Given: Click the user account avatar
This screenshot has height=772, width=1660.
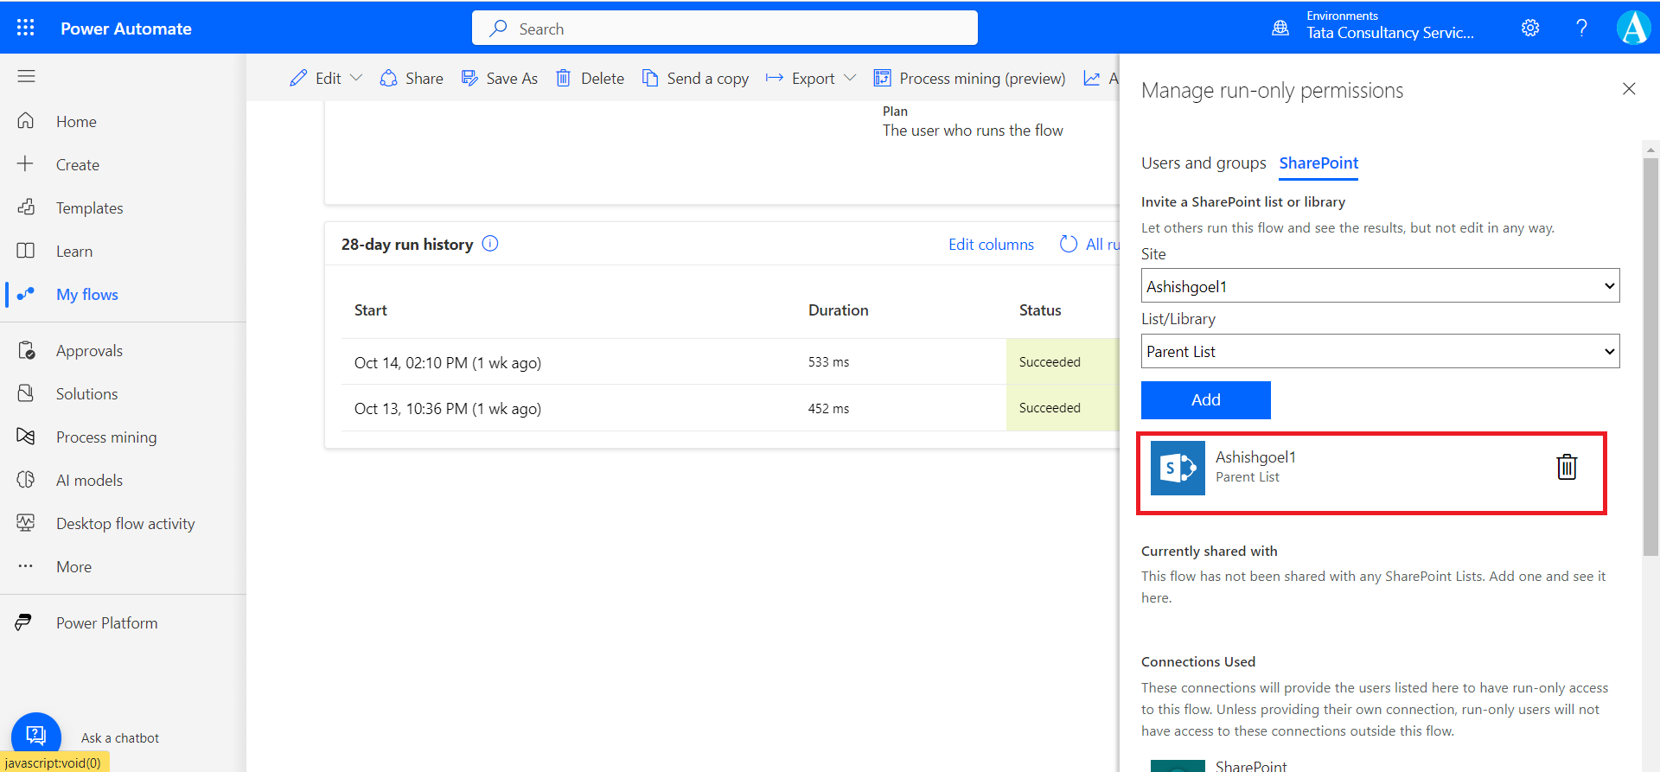Looking at the screenshot, I should click(x=1632, y=28).
